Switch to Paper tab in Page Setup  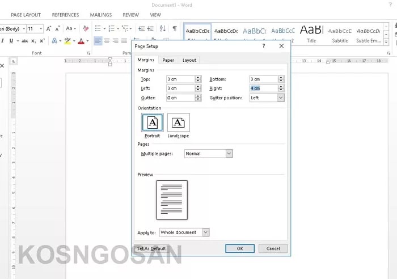(168, 60)
